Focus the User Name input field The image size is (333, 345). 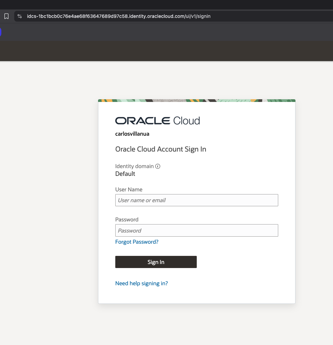(x=196, y=200)
